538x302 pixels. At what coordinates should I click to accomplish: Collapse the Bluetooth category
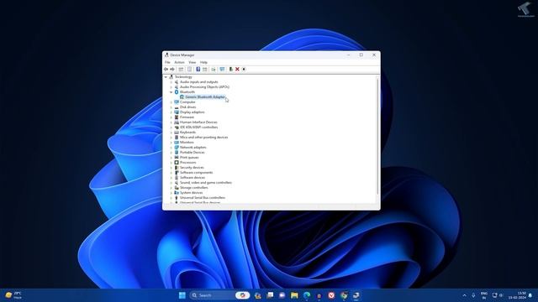(171, 92)
